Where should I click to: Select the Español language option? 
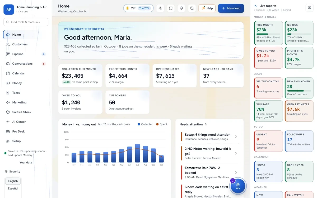13,188
